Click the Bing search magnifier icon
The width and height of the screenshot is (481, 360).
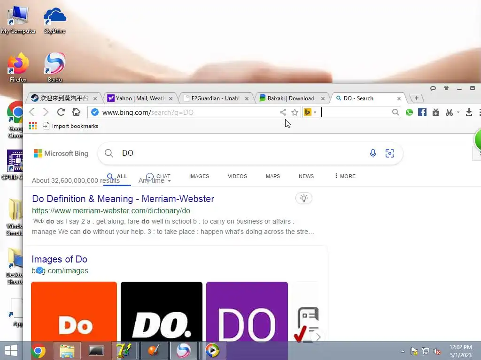tap(109, 153)
